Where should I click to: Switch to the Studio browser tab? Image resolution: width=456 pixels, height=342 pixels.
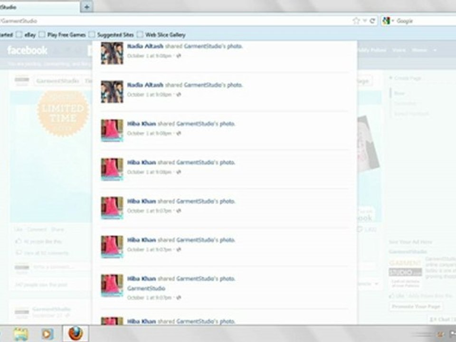39,7
